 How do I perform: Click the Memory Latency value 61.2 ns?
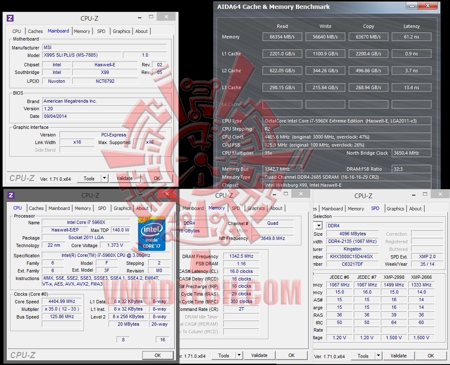tap(412, 37)
